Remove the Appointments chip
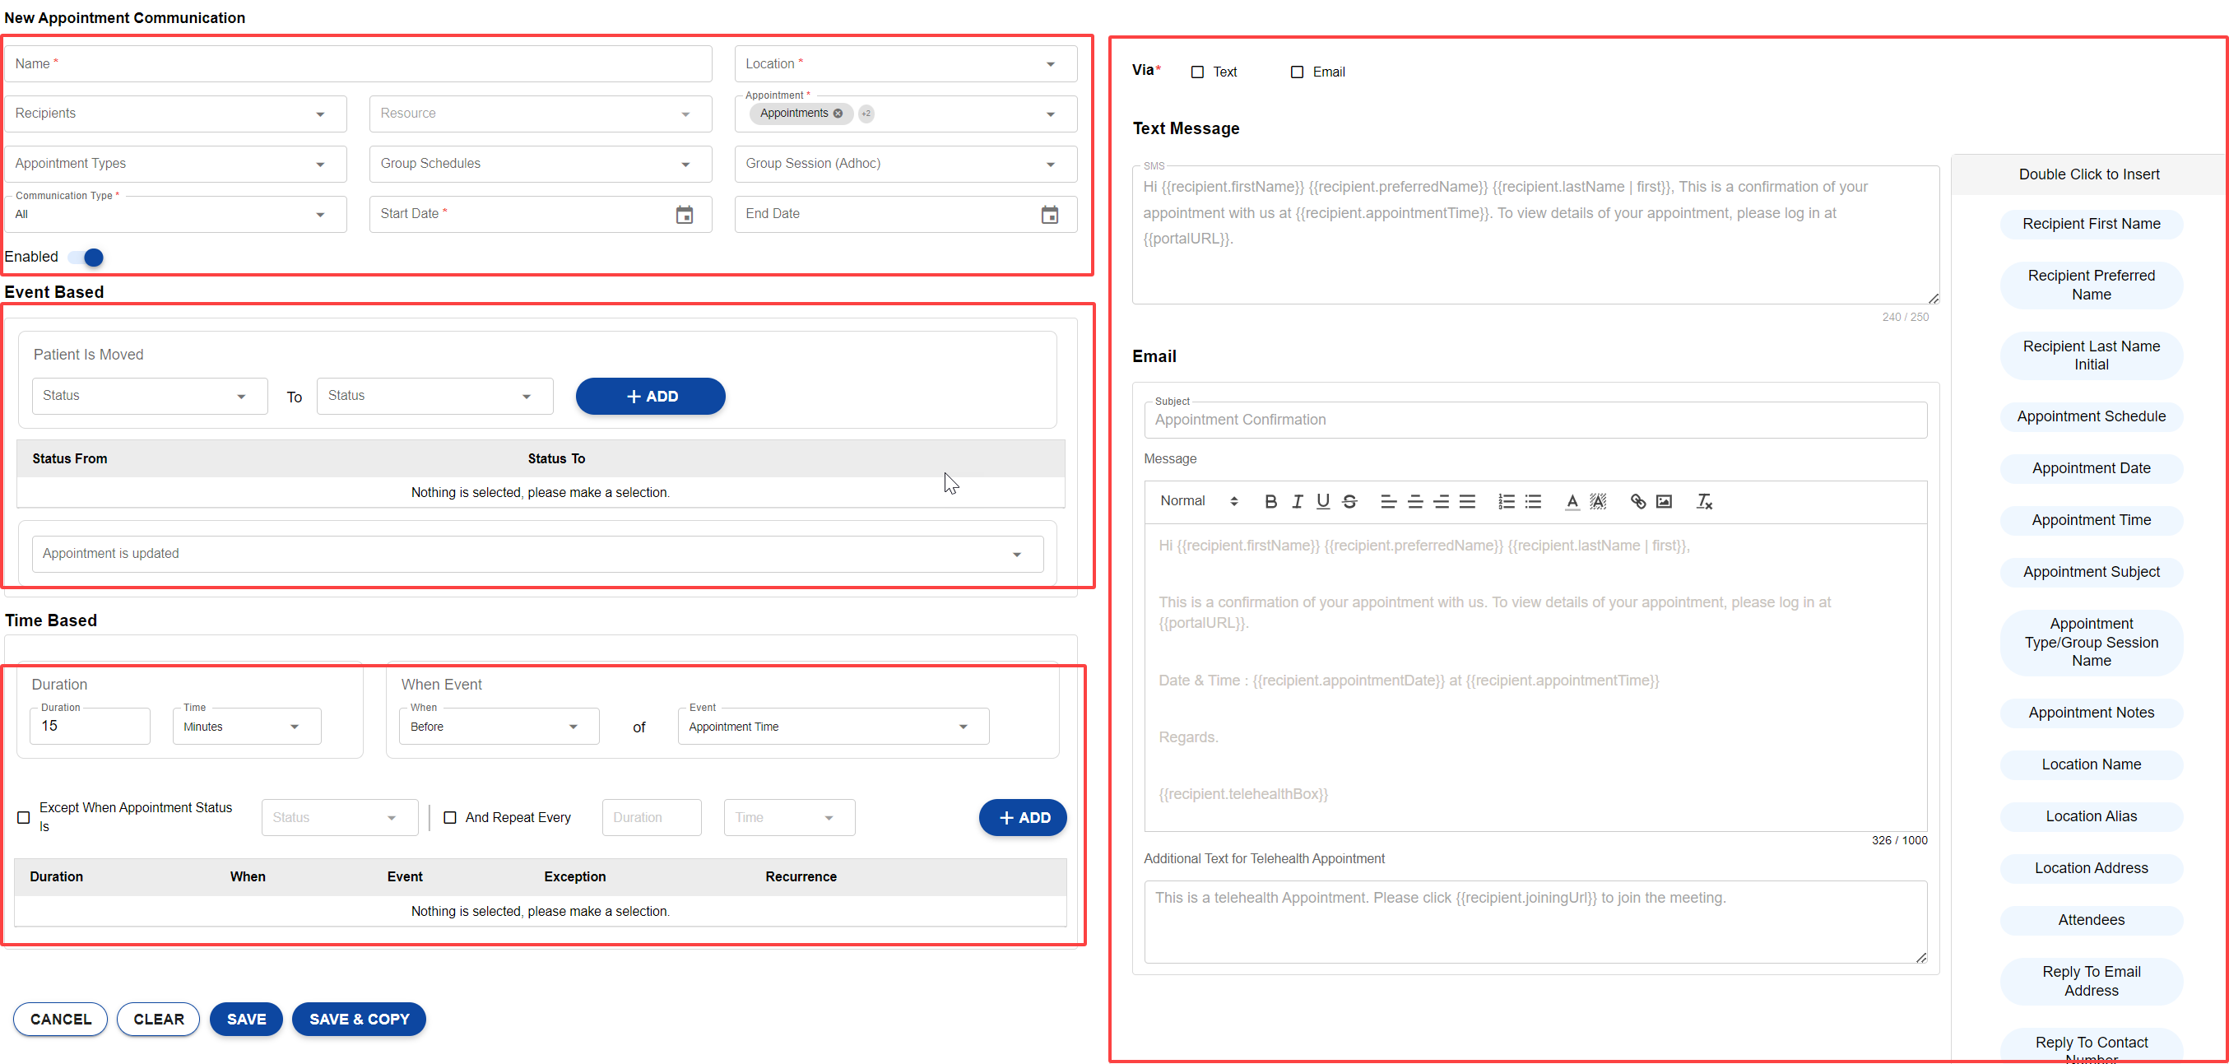The height and width of the screenshot is (1064, 2229). coord(838,114)
